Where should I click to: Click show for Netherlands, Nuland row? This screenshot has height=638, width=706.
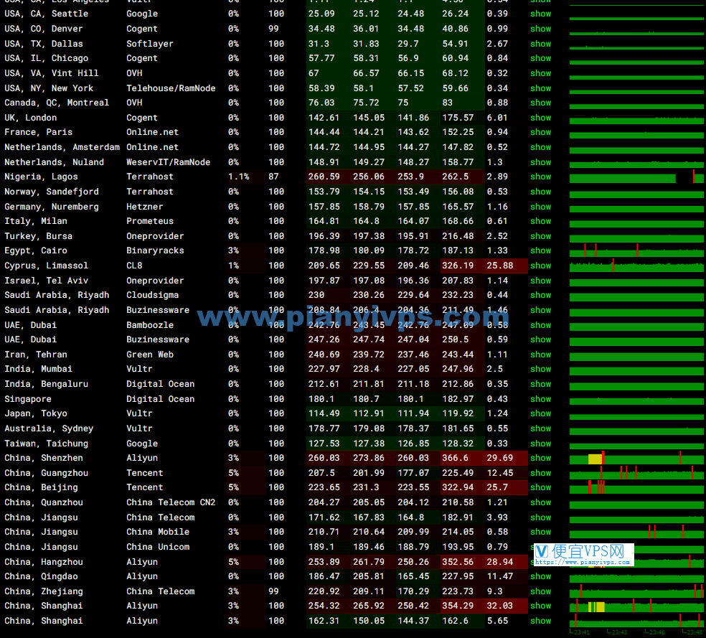click(x=540, y=162)
